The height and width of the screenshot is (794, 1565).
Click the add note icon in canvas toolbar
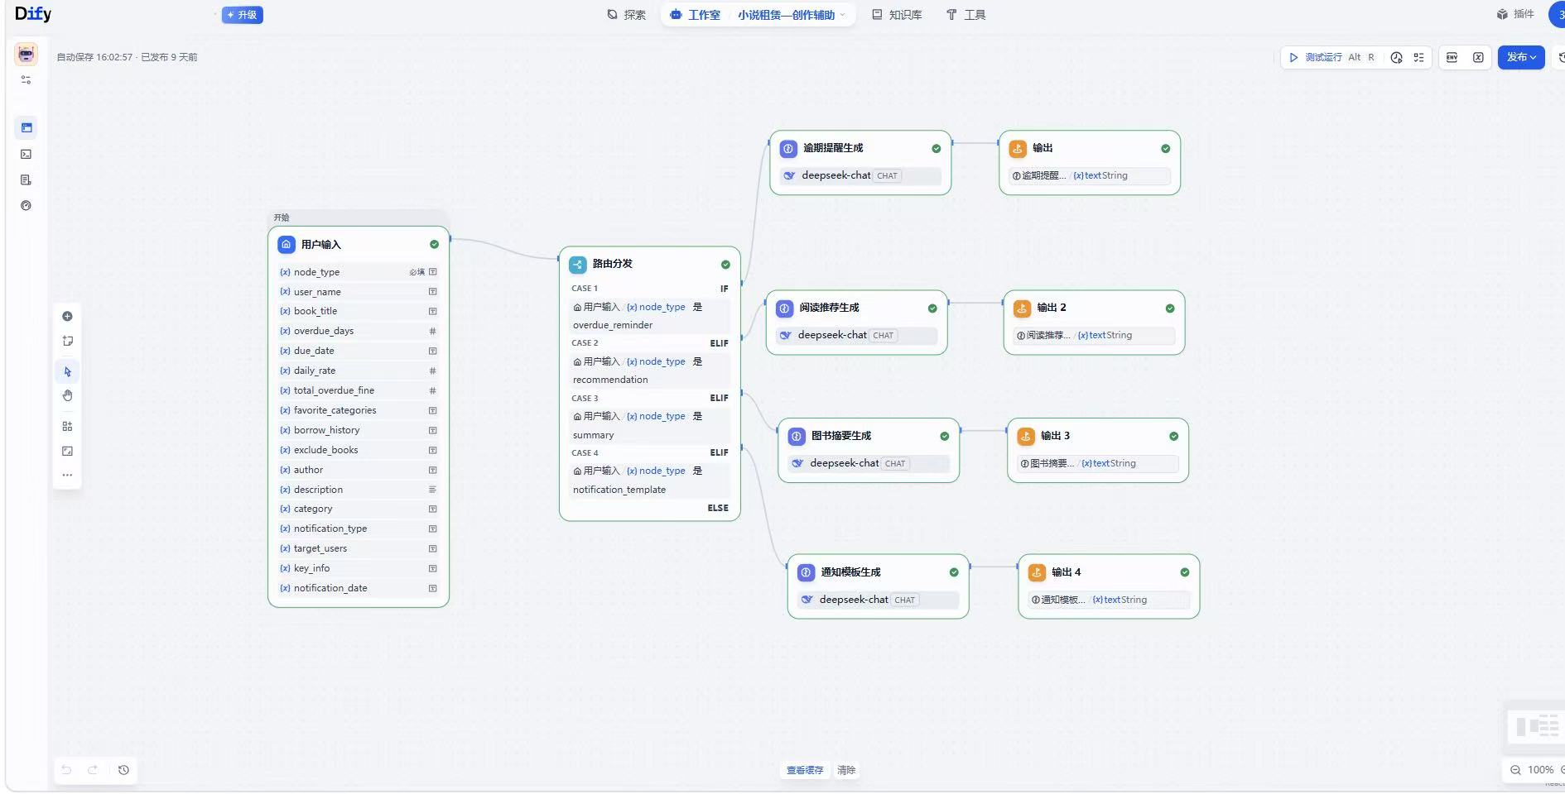pos(68,341)
